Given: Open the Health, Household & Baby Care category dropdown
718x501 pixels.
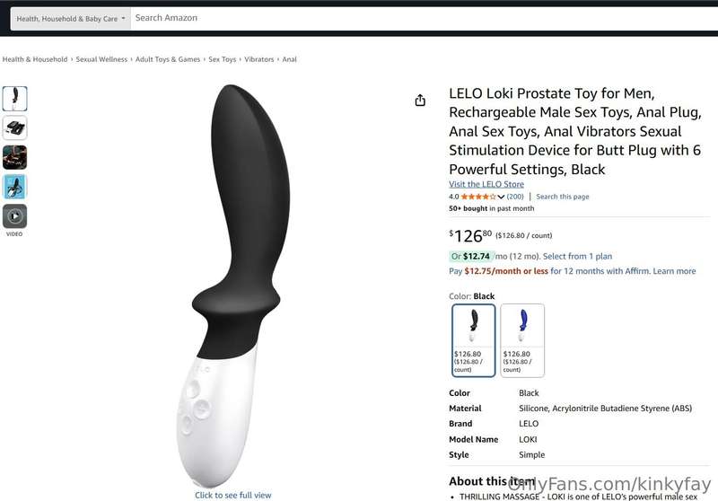Looking at the screenshot, I should [x=71, y=19].
